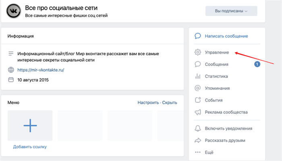Viewport: 282px width, 161px height.
Task: Hide the menu with Скрыть
Action: coord(170,102)
